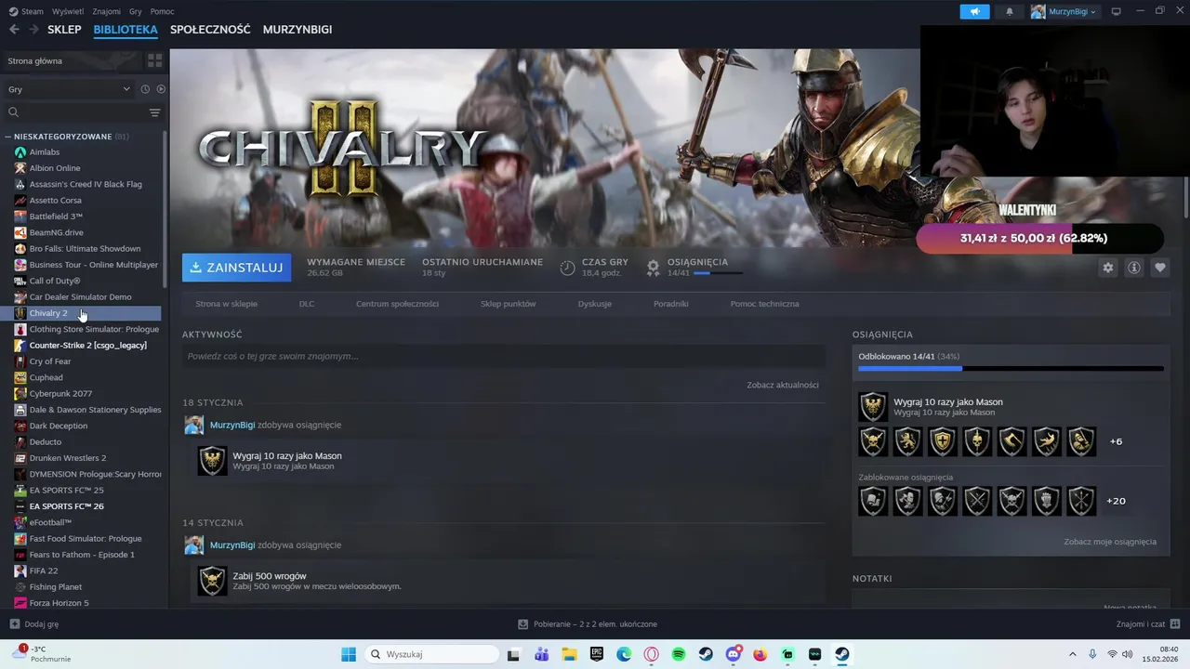Screen dimensions: 1190x669
Task: Open the Zabij 500 wrogów achievement icon
Action: click(212, 581)
